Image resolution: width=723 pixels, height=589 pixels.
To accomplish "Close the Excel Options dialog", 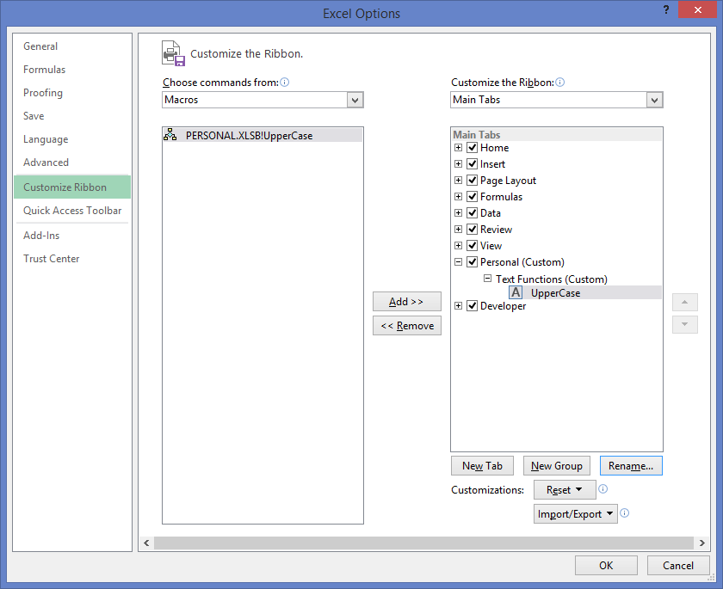I will point(698,9).
